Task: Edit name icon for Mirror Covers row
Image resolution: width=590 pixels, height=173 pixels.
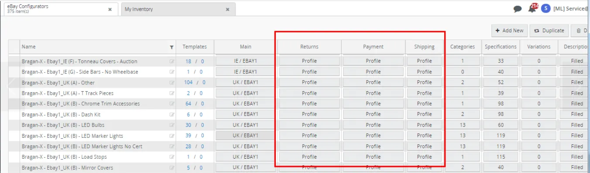Action: click(172, 168)
